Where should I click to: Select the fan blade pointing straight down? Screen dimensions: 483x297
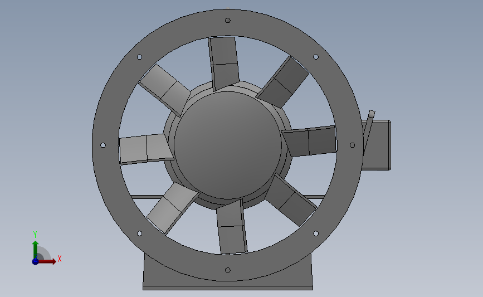pyautogui.click(x=232, y=227)
